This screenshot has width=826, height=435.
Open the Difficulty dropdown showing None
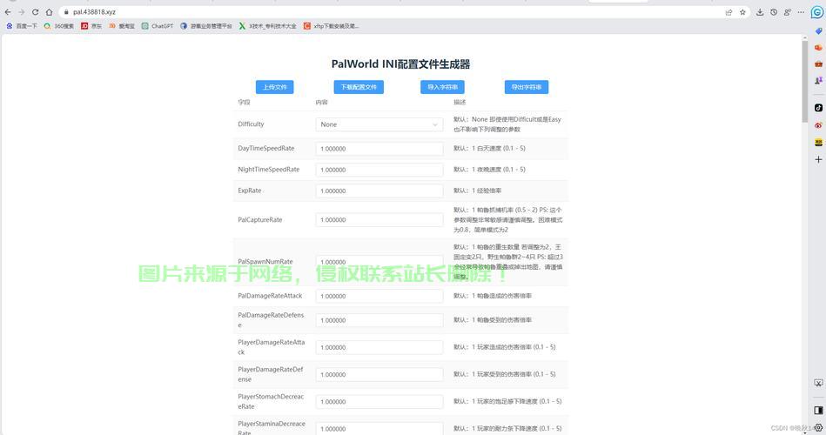[379, 124]
